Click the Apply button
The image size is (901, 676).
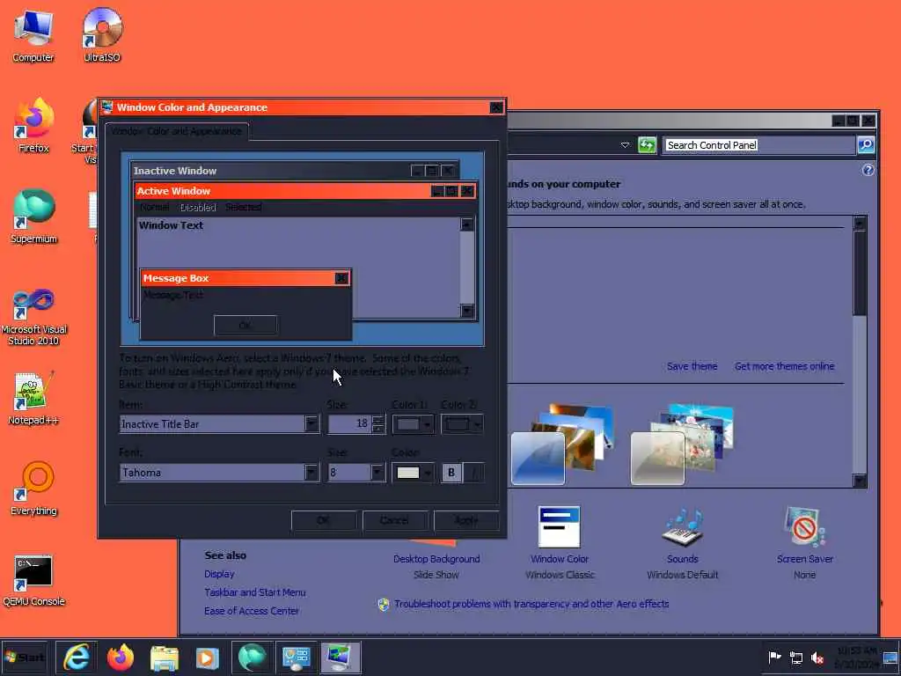coord(466,520)
